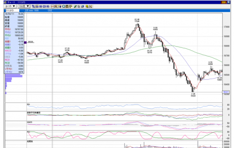Click the purple price marker left of chart
234x148 pixels.
click(x=25, y=42)
